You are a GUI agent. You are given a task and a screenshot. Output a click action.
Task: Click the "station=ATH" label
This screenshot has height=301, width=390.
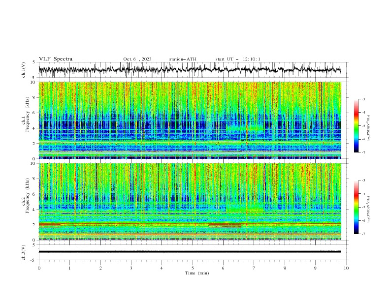pyautogui.click(x=183, y=59)
